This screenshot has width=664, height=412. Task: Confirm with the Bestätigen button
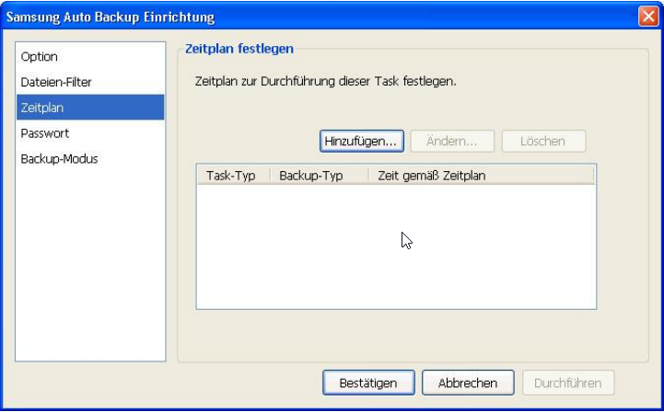point(368,383)
